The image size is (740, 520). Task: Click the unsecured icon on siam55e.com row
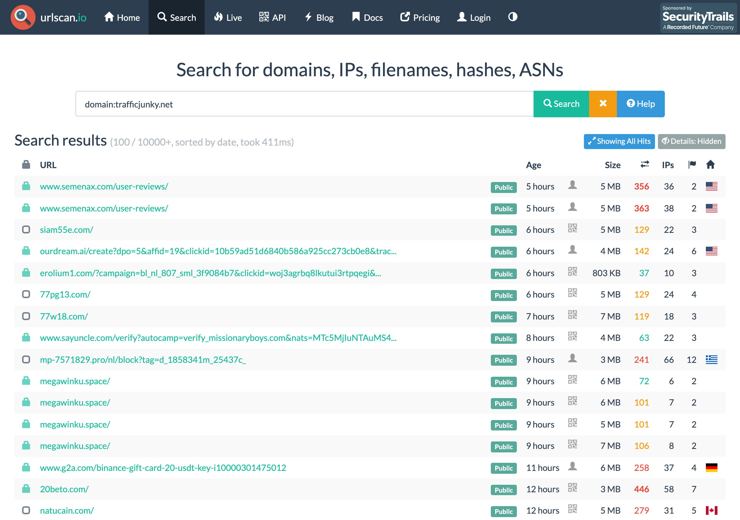click(26, 229)
